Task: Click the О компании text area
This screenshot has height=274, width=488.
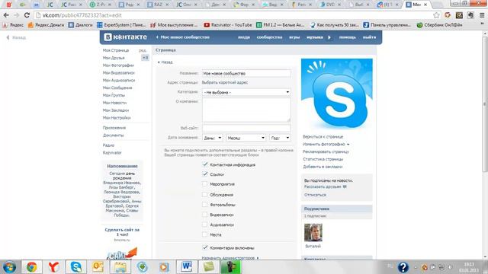Action: point(246,110)
